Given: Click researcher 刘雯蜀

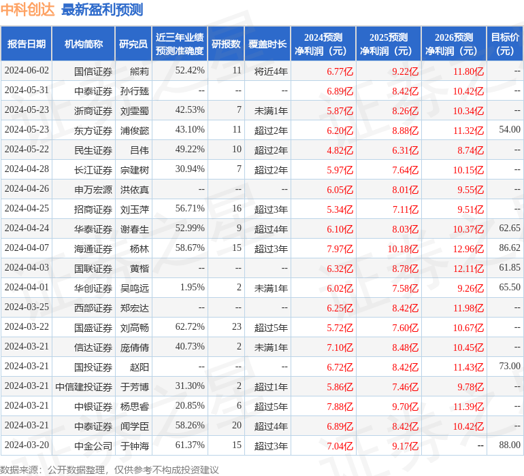Looking at the screenshot, I should [x=135, y=111].
